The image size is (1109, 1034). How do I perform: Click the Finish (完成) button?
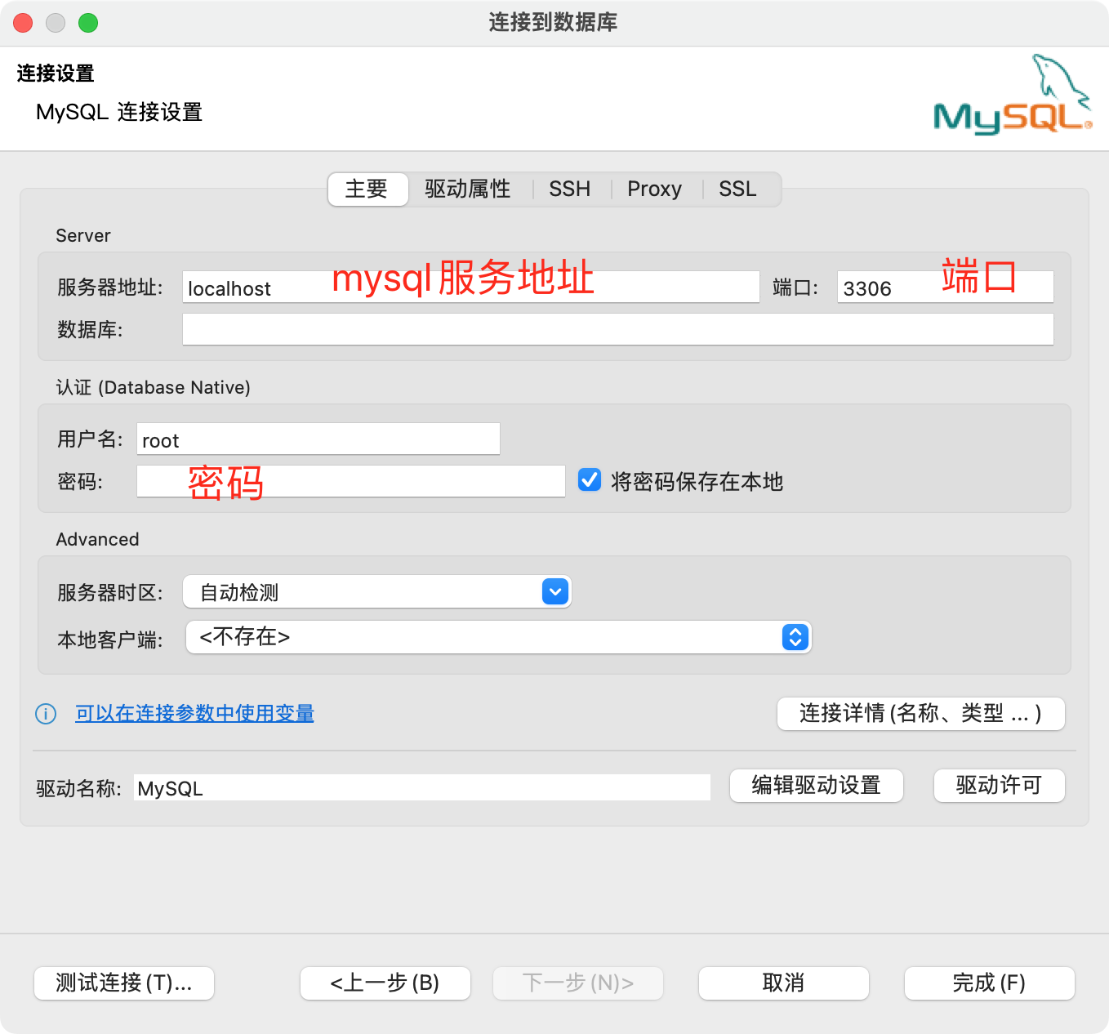coord(989,983)
